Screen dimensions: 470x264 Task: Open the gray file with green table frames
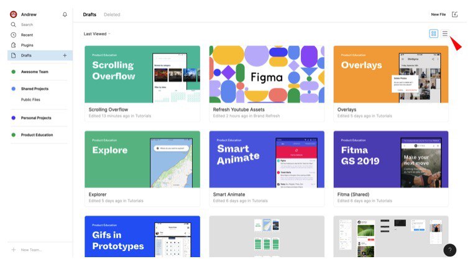pos(267,237)
